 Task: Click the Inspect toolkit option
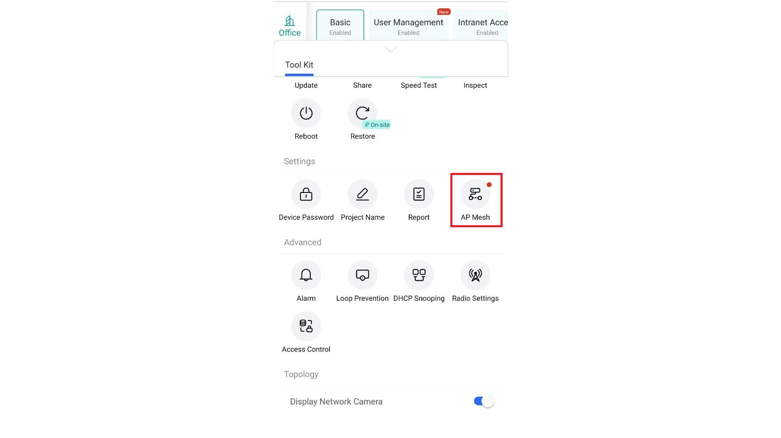point(475,85)
